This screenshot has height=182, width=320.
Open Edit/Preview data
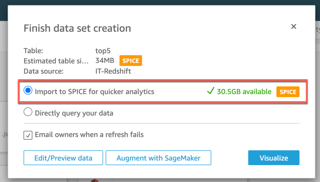pyautogui.click(x=63, y=158)
